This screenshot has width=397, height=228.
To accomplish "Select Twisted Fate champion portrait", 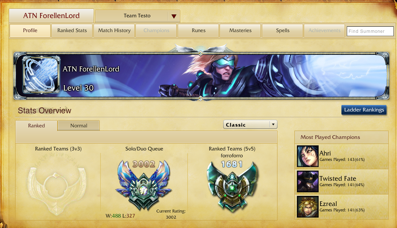I will point(308,181).
